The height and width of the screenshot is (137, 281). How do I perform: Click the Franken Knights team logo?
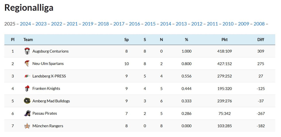(27, 89)
